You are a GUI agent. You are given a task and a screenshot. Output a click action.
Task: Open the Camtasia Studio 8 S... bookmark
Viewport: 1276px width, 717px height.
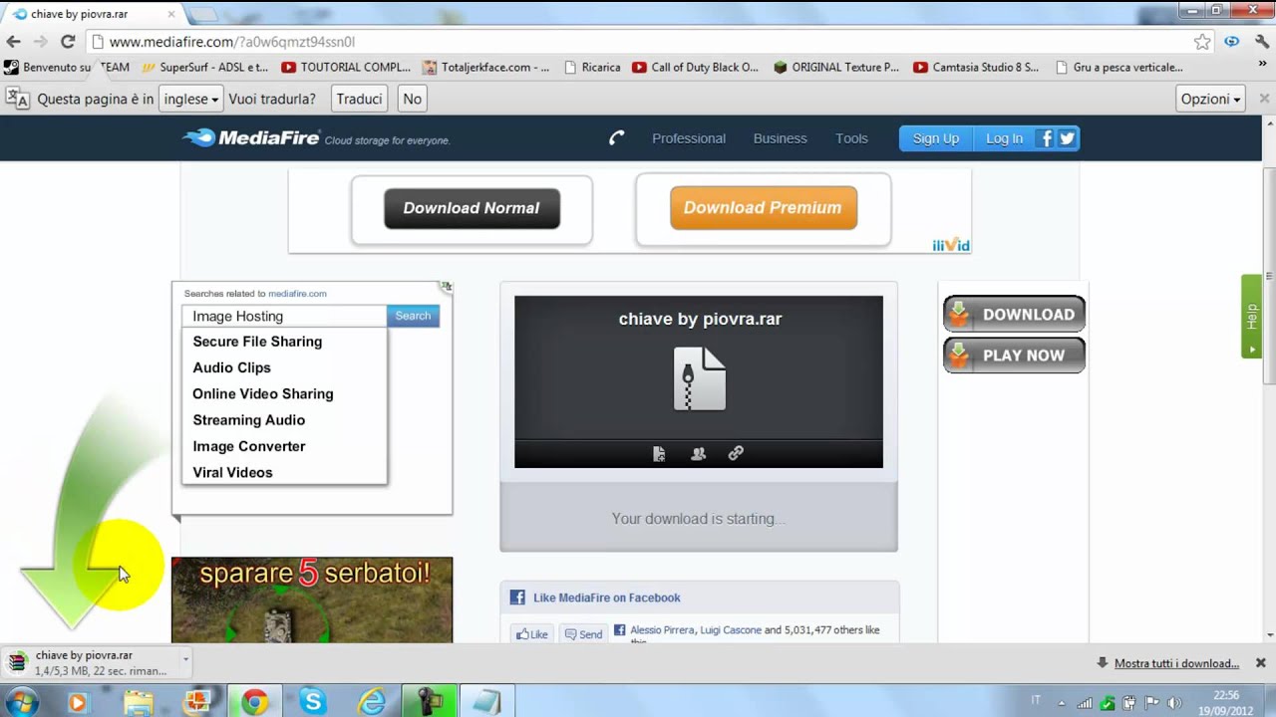coord(976,67)
